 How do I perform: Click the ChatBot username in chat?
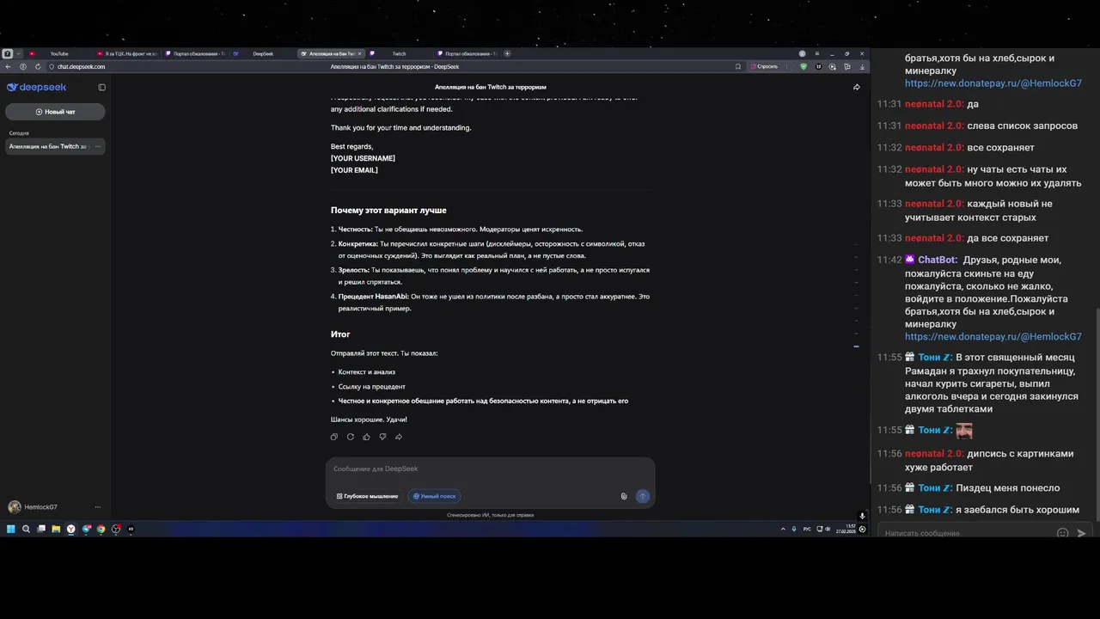click(938, 260)
